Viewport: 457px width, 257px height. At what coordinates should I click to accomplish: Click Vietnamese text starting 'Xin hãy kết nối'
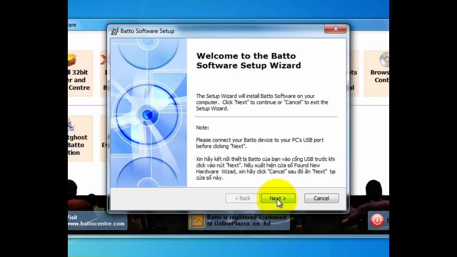[x=266, y=168]
